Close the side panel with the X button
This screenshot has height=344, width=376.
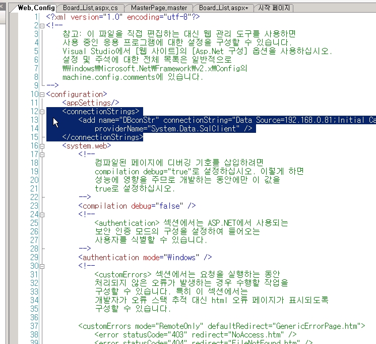point(2,7)
